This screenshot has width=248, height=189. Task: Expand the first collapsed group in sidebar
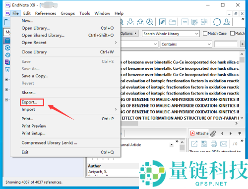coord(6,80)
